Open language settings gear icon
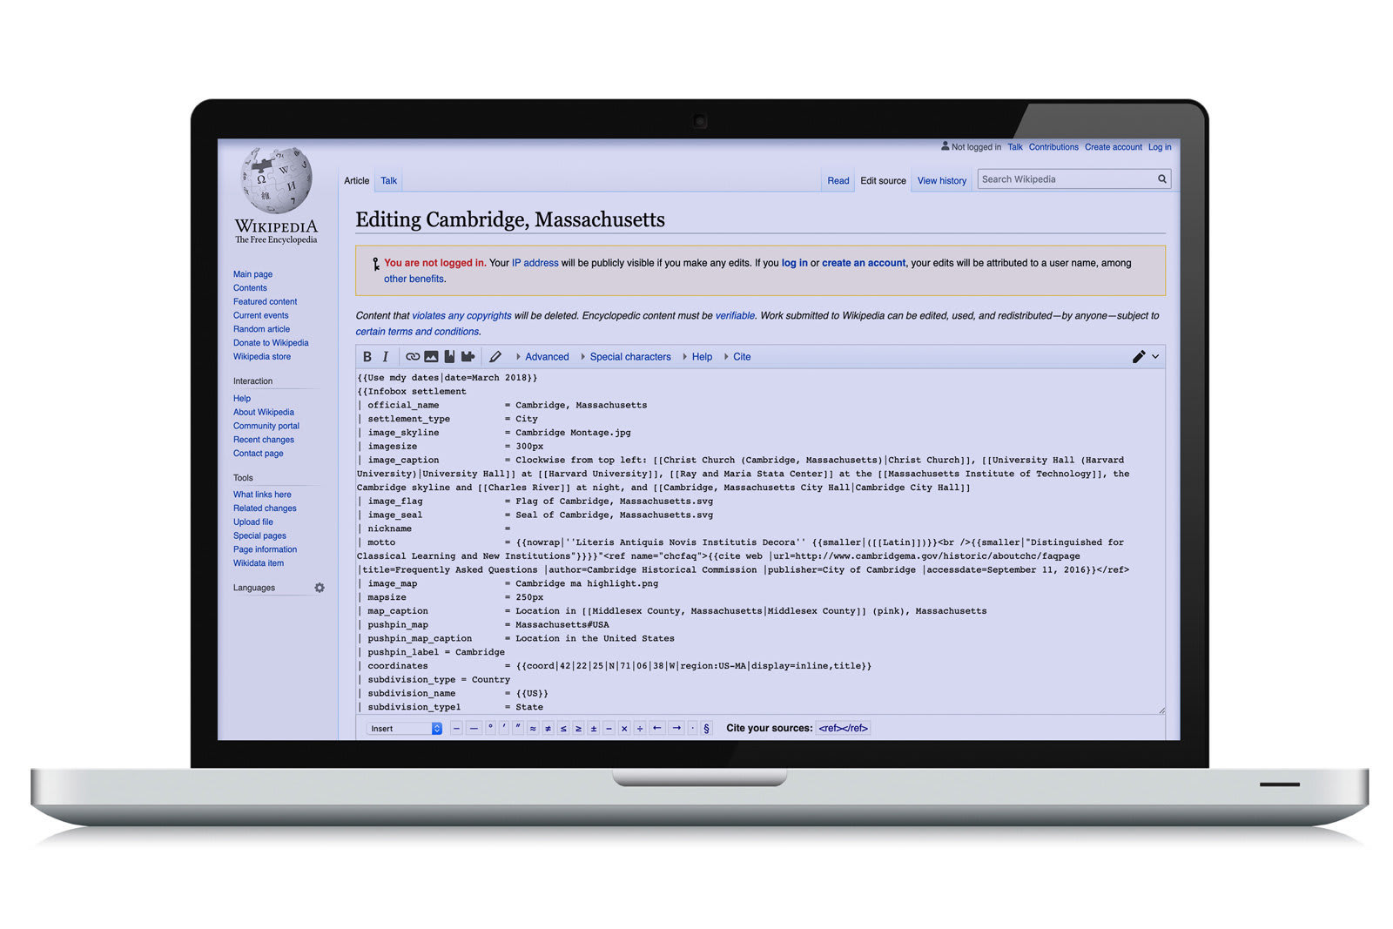Viewport: 1393px width, 929px height. click(320, 588)
